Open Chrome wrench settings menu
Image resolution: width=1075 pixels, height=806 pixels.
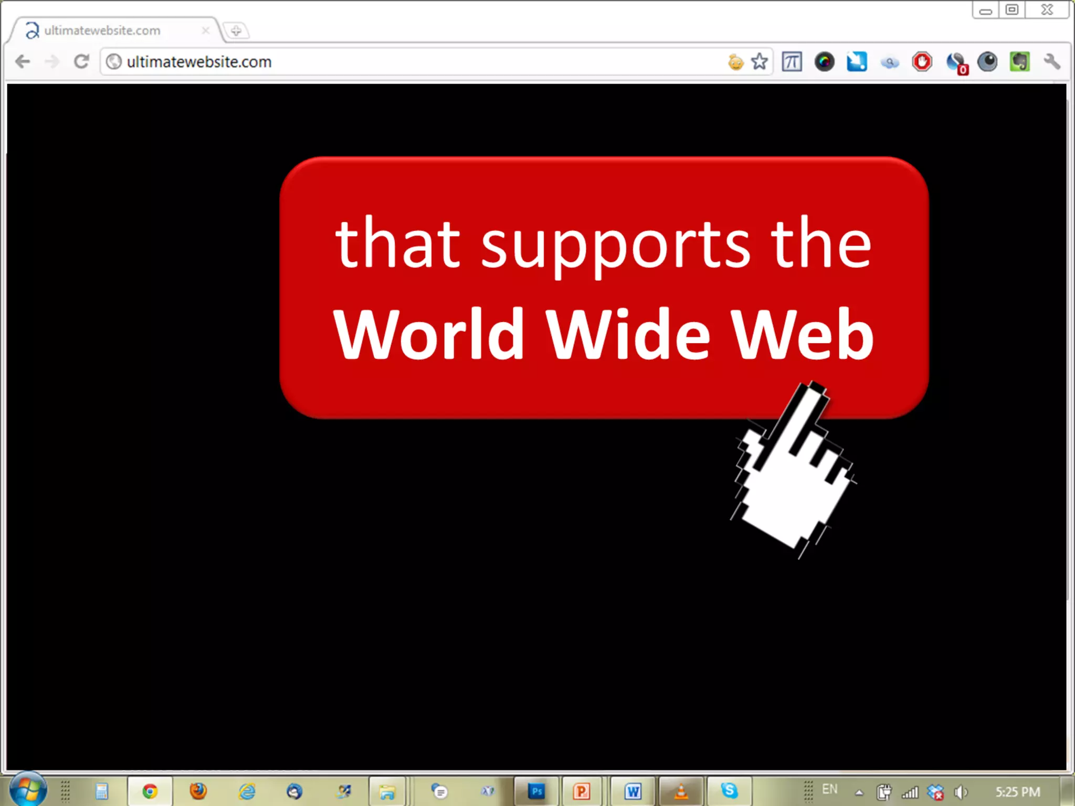tap(1052, 62)
